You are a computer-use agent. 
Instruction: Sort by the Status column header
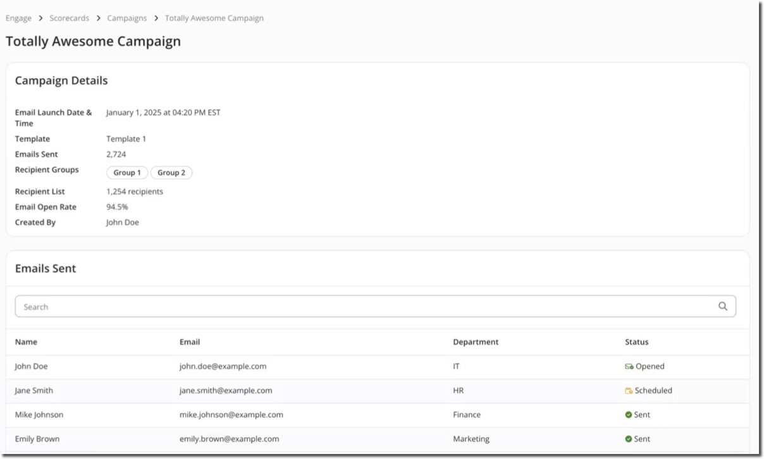click(x=637, y=342)
